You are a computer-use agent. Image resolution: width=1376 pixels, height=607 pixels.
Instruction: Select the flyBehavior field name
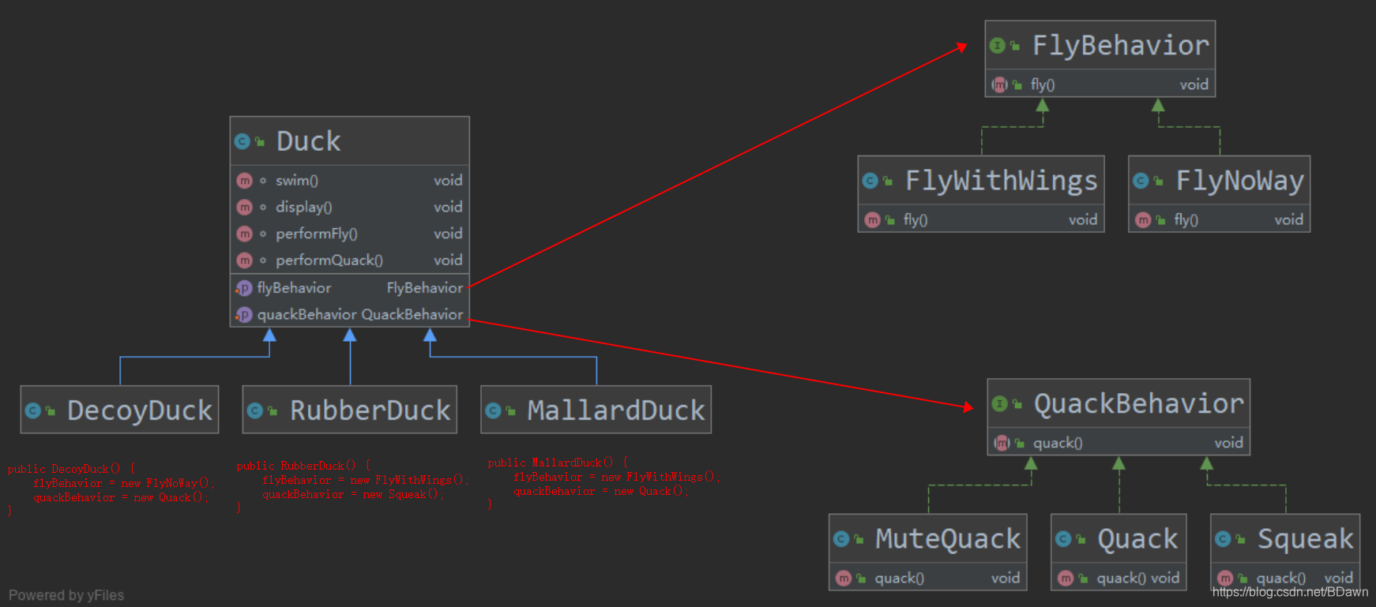[x=294, y=288]
